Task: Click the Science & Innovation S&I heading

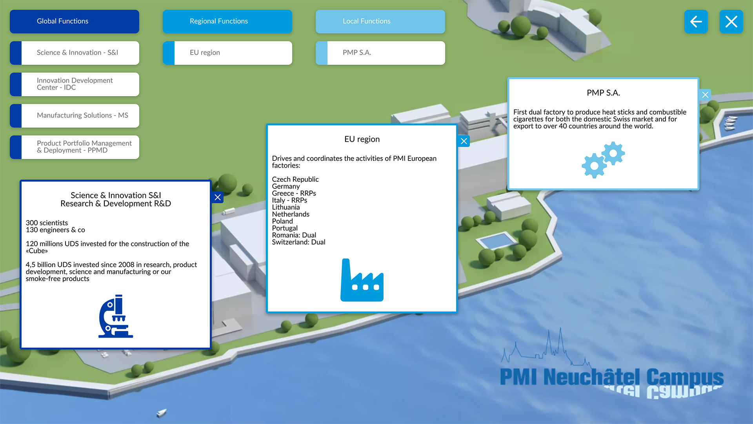Action: [116, 195]
